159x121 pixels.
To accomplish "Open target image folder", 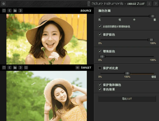I will pos(15,67).
